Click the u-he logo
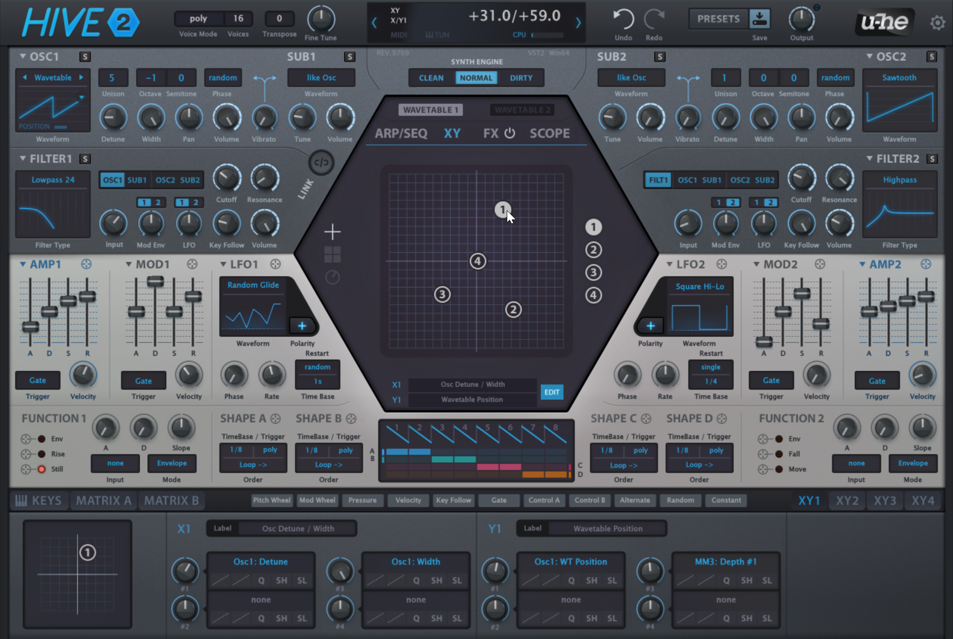This screenshot has width=953, height=639. click(x=884, y=22)
